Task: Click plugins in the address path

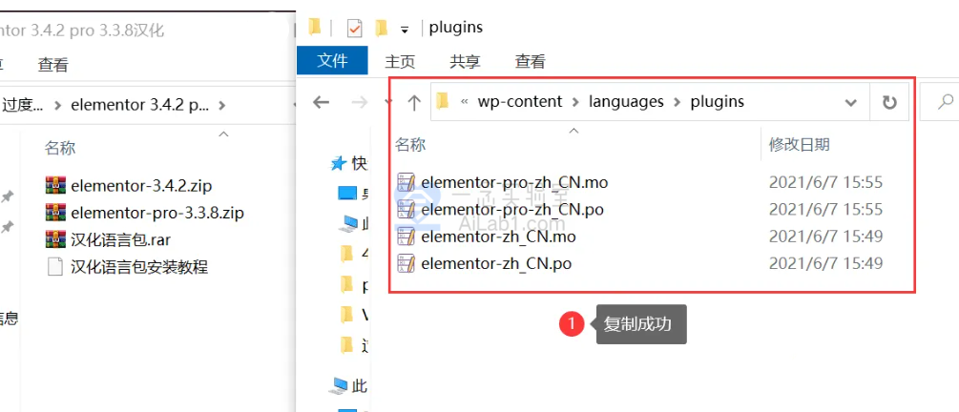Action: tap(718, 101)
